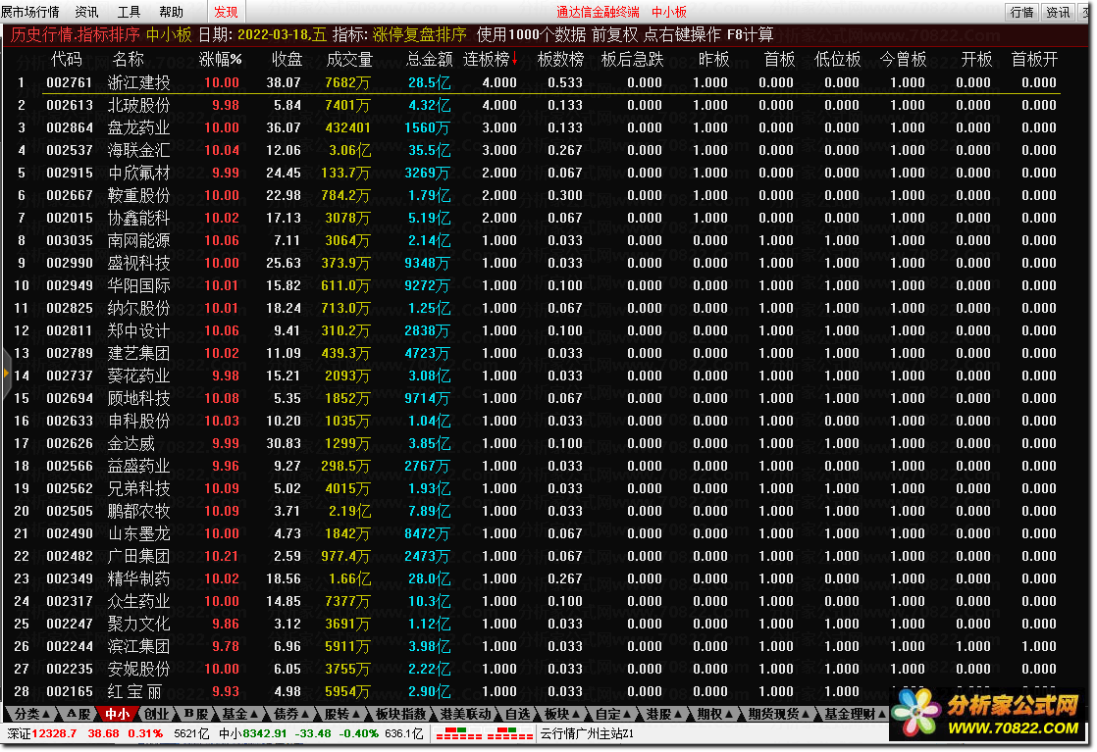Click the red-green market signal indicator in status bar

pos(484,733)
